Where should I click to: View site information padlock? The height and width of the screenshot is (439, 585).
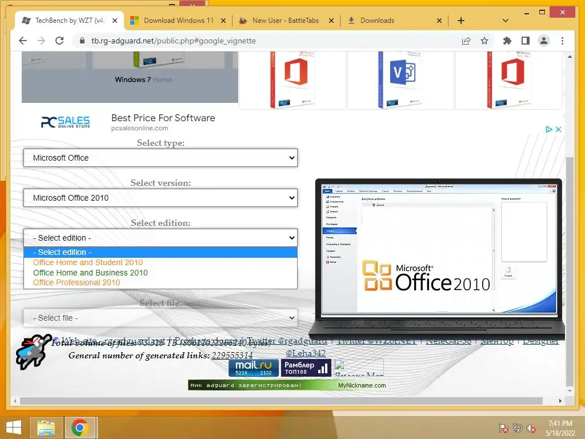[x=82, y=41]
